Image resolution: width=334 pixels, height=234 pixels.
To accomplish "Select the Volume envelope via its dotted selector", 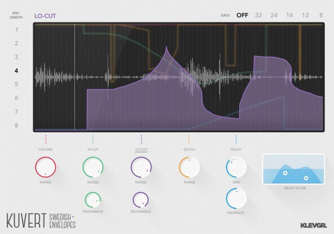I will click(45, 138).
